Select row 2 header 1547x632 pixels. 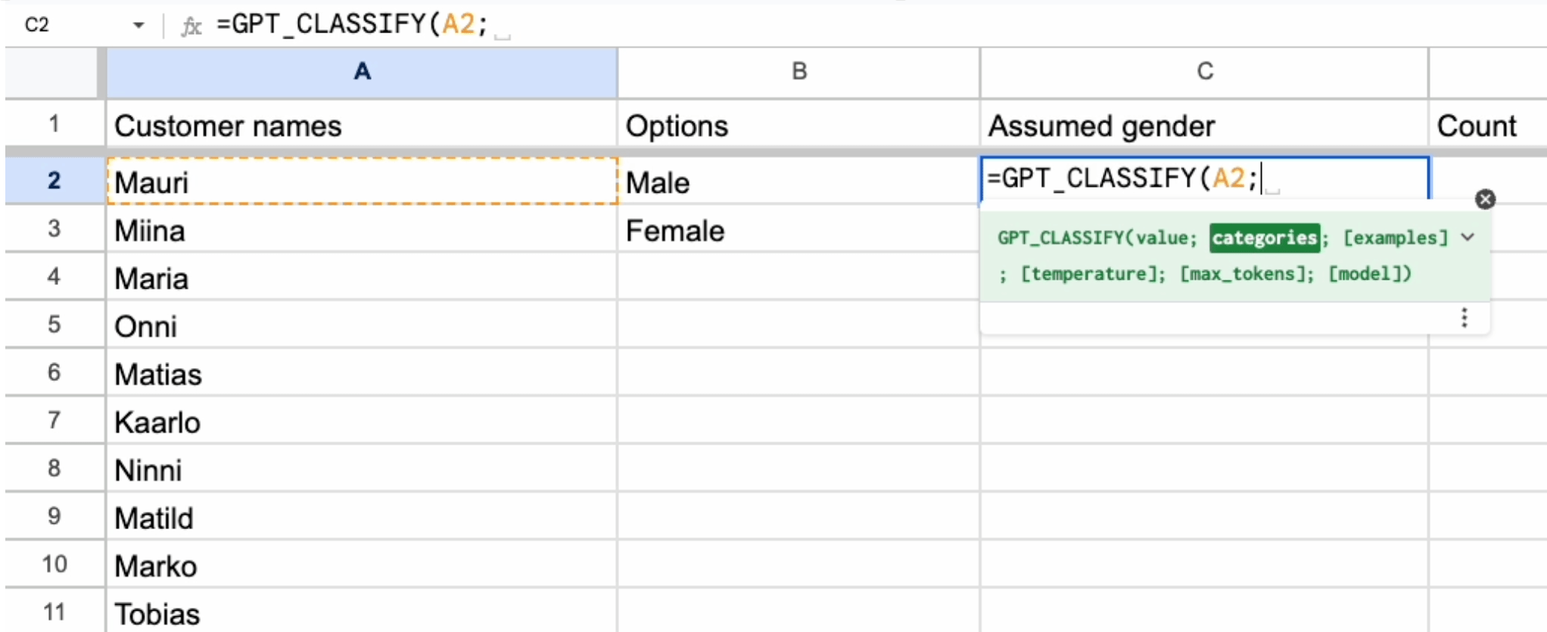(54, 181)
